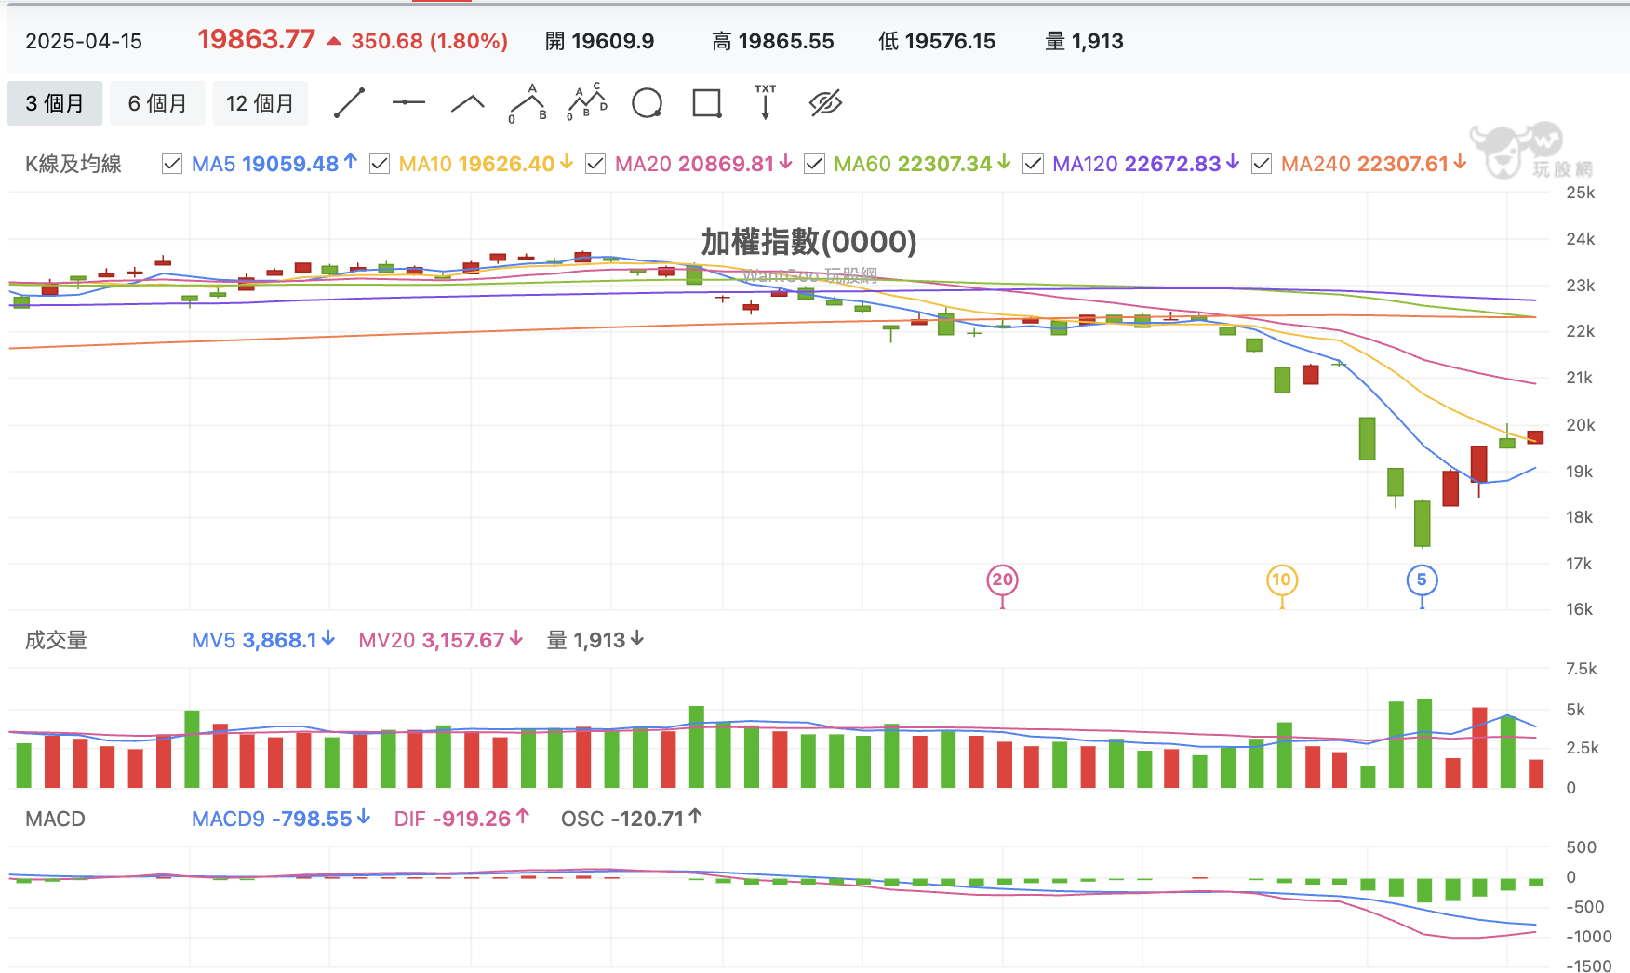Toggle hide drawings eye icon
Viewport: 1630px width, 973px height.
pyautogui.click(x=825, y=103)
